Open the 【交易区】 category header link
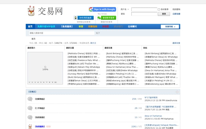 tap(32, 92)
